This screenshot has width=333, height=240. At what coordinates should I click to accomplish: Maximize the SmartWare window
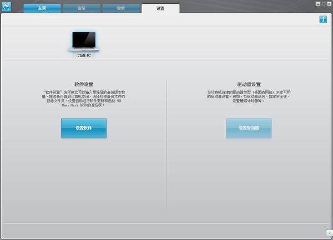323,3
